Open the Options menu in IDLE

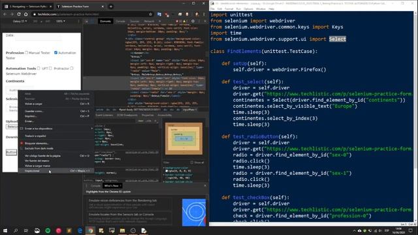click(248, 8)
